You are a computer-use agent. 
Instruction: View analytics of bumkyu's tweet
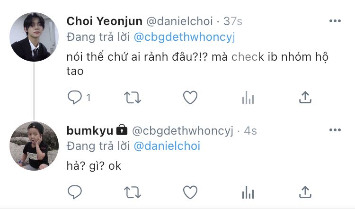tap(248, 192)
